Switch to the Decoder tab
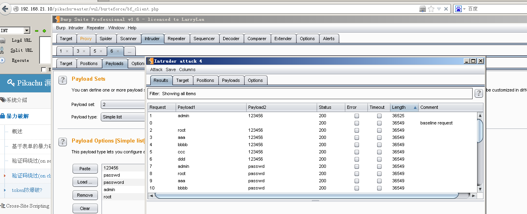Screen dimensions: 527x214 pos(231,39)
